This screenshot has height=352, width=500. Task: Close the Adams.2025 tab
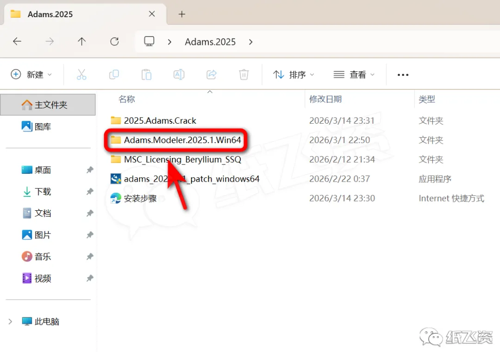pyautogui.click(x=152, y=14)
